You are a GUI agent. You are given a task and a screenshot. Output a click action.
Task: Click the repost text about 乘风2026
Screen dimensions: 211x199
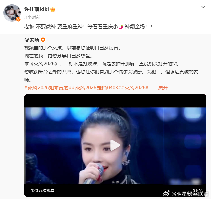click(x=111, y=64)
